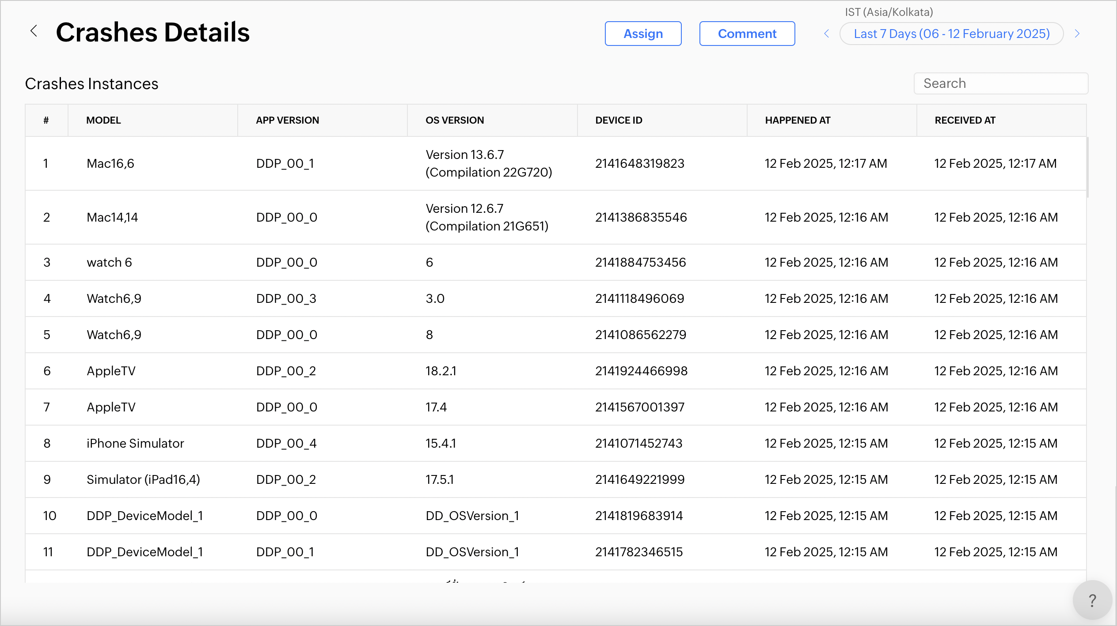The height and width of the screenshot is (626, 1117).
Task: Sort by the RECEIVED AT column header
Action: click(x=965, y=120)
